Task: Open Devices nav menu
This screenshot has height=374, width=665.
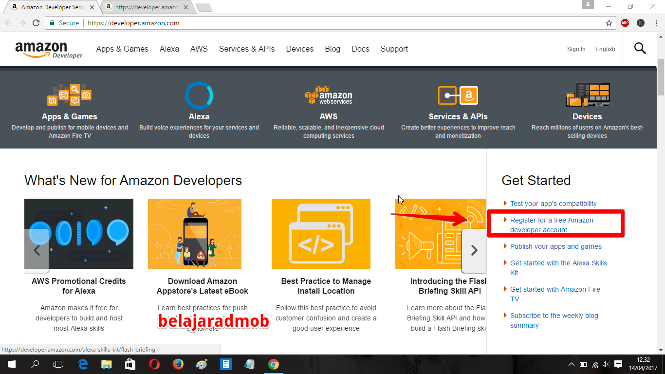Action: click(x=300, y=49)
